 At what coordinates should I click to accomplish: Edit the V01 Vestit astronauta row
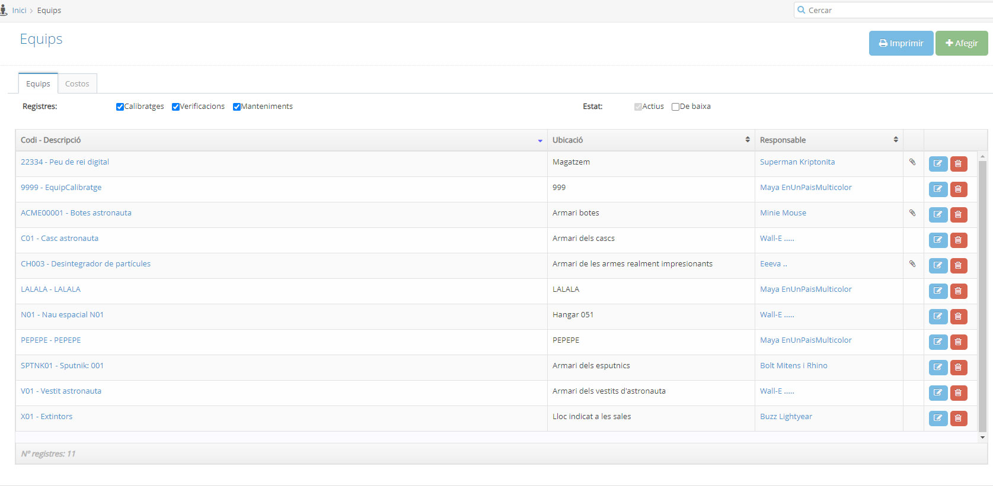pos(938,393)
